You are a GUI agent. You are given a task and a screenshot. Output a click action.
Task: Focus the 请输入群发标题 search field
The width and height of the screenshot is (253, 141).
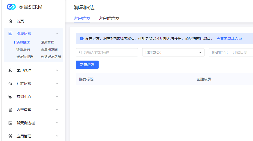coord(110,52)
